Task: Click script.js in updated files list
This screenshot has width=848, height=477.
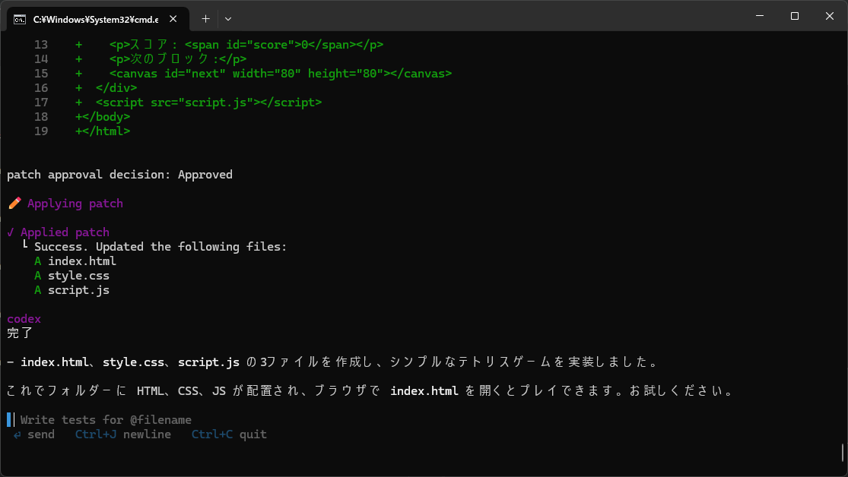Action: pyautogui.click(x=78, y=290)
